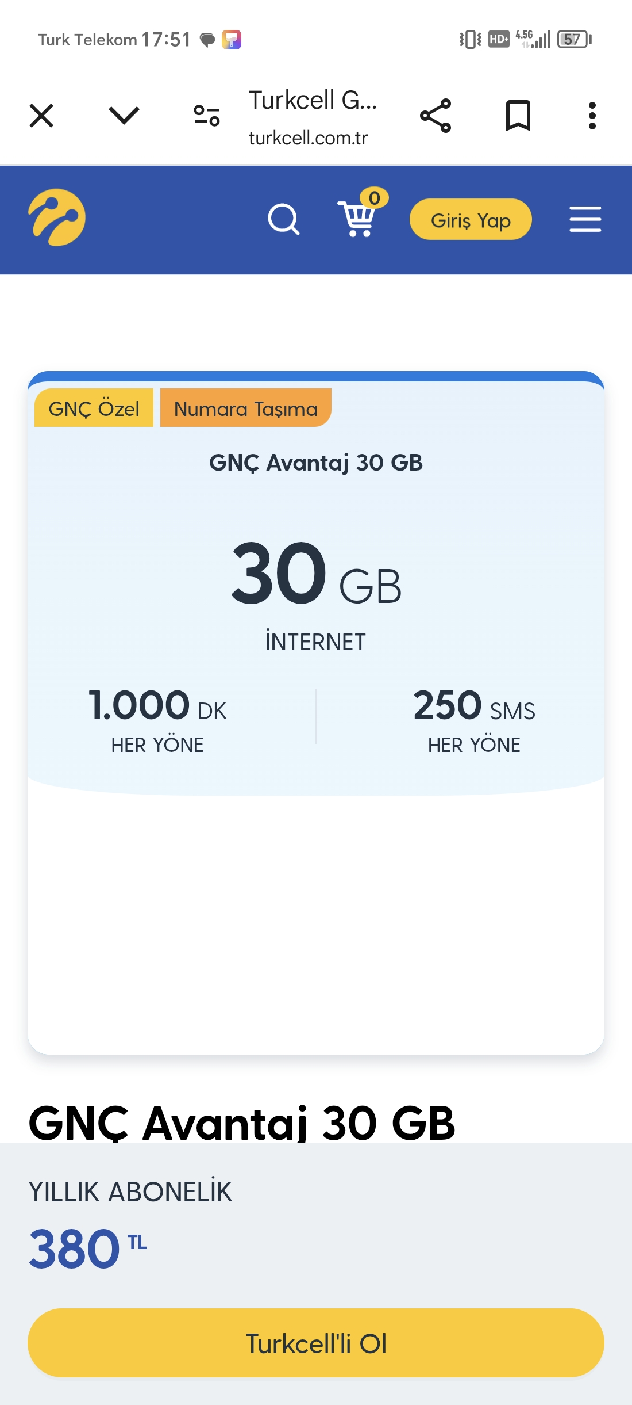Tap Turkcell'li Ol button
Image resolution: width=632 pixels, height=1405 pixels.
[x=316, y=1343]
